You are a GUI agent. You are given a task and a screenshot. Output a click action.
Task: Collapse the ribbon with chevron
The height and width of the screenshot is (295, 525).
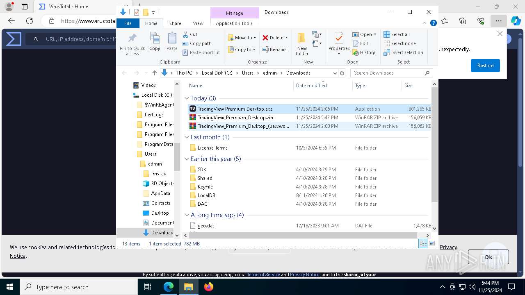point(425,23)
